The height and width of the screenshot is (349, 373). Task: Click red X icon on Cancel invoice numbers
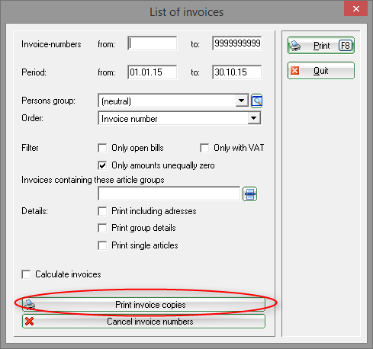click(x=30, y=322)
